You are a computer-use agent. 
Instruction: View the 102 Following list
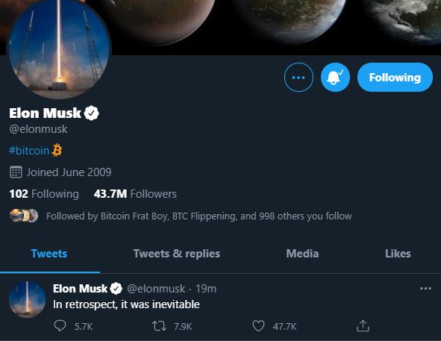click(x=44, y=194)
